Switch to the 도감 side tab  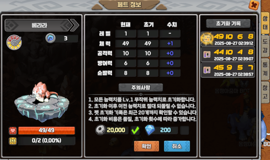265,46
